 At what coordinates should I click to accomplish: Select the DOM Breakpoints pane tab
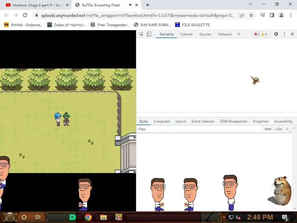pos(233,121)
